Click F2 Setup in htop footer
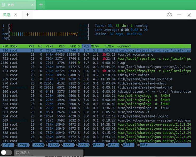This screenshot has width=196, height=157. coord(21,145)
